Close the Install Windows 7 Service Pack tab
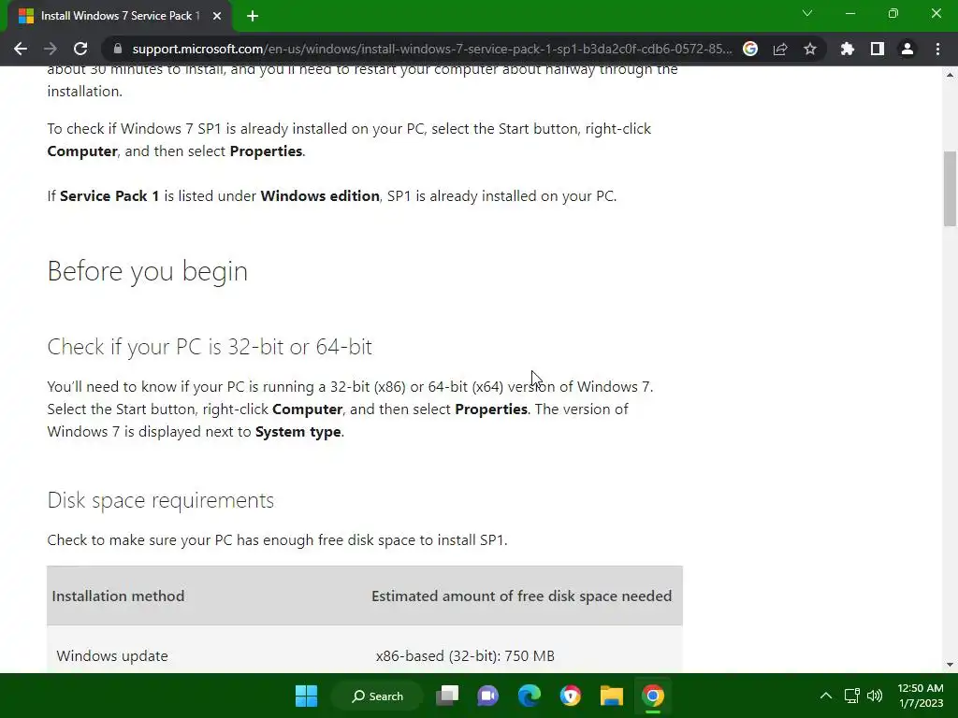The height and width of the screenshot is (718, 958). pos(217,16)
